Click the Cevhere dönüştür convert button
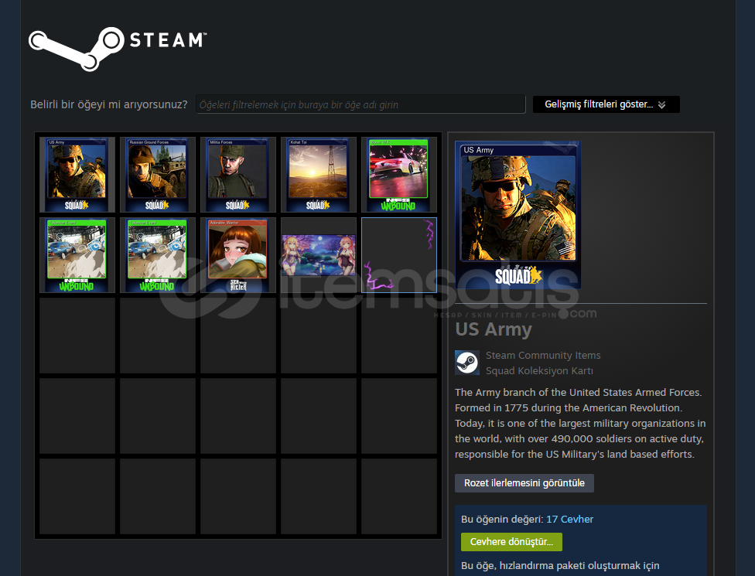This screenshot has height=576, width=755. [511, 542]
